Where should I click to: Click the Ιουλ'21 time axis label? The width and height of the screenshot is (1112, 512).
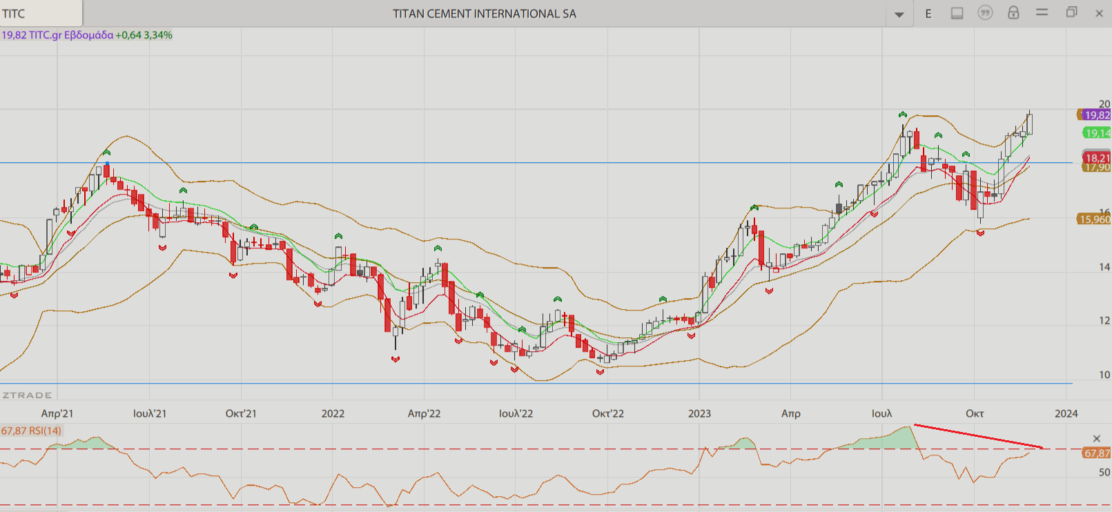click(x=150, y=413)
